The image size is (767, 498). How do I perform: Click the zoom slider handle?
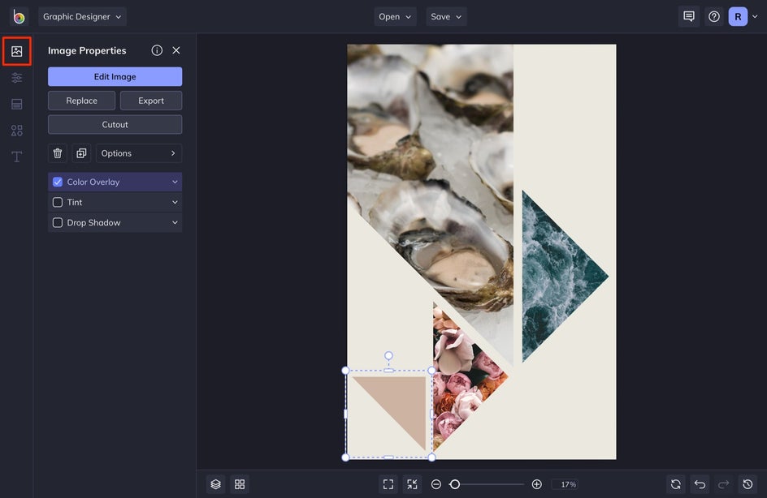[x=455, y=484]
